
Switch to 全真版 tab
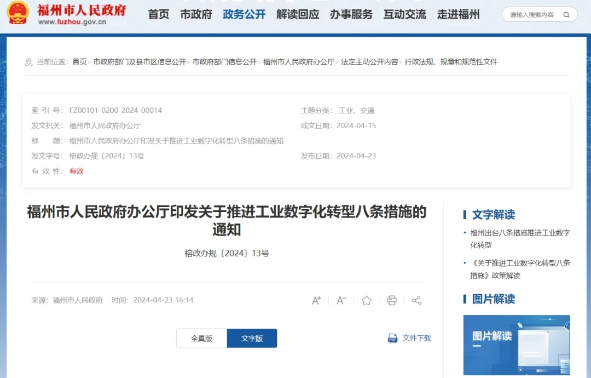tap(201, 339)
